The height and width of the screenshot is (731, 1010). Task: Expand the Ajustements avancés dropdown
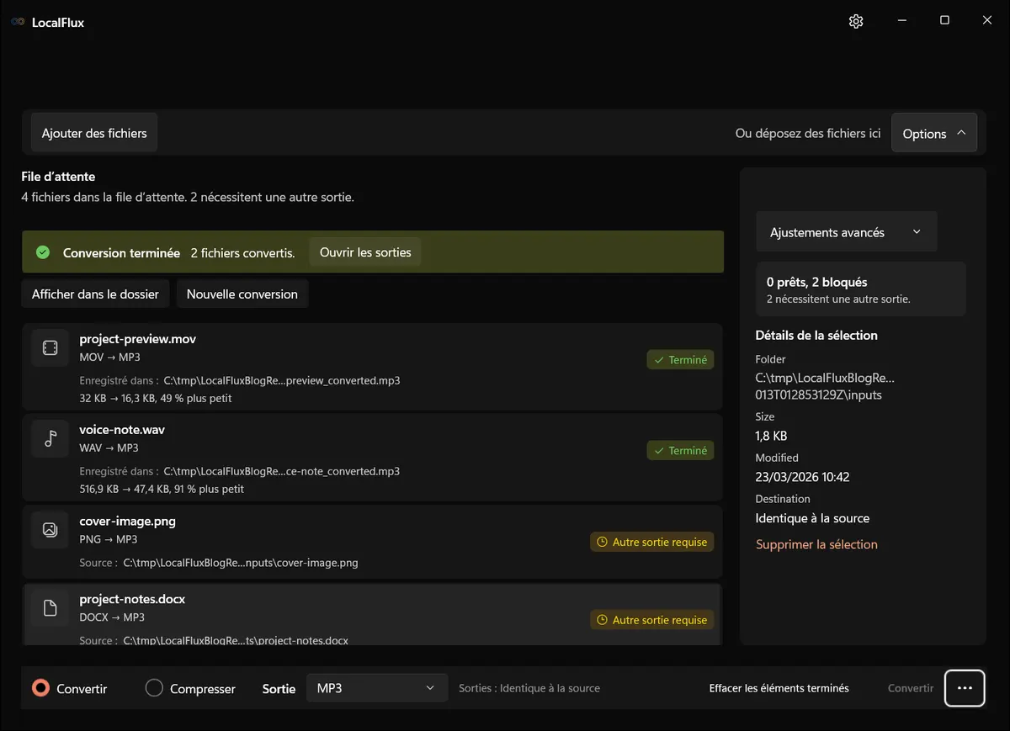click(847, 232)
